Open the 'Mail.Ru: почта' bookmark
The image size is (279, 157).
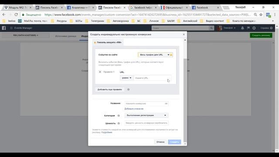point(33,21)
